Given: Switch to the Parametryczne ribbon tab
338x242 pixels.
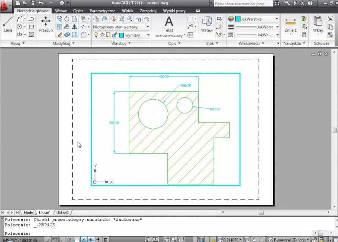Looking at the screenshot, I should tap(102, 11).
